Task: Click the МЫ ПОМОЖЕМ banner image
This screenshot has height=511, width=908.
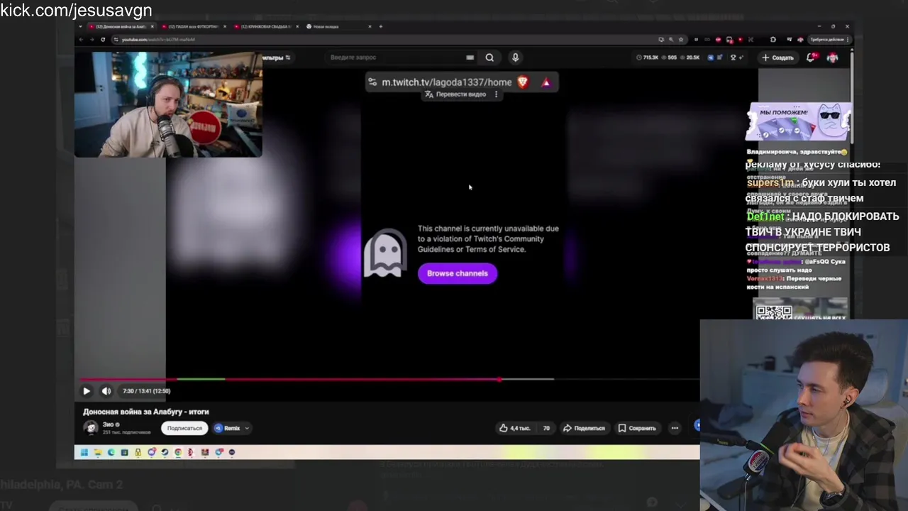Action: tap(799, 121)
